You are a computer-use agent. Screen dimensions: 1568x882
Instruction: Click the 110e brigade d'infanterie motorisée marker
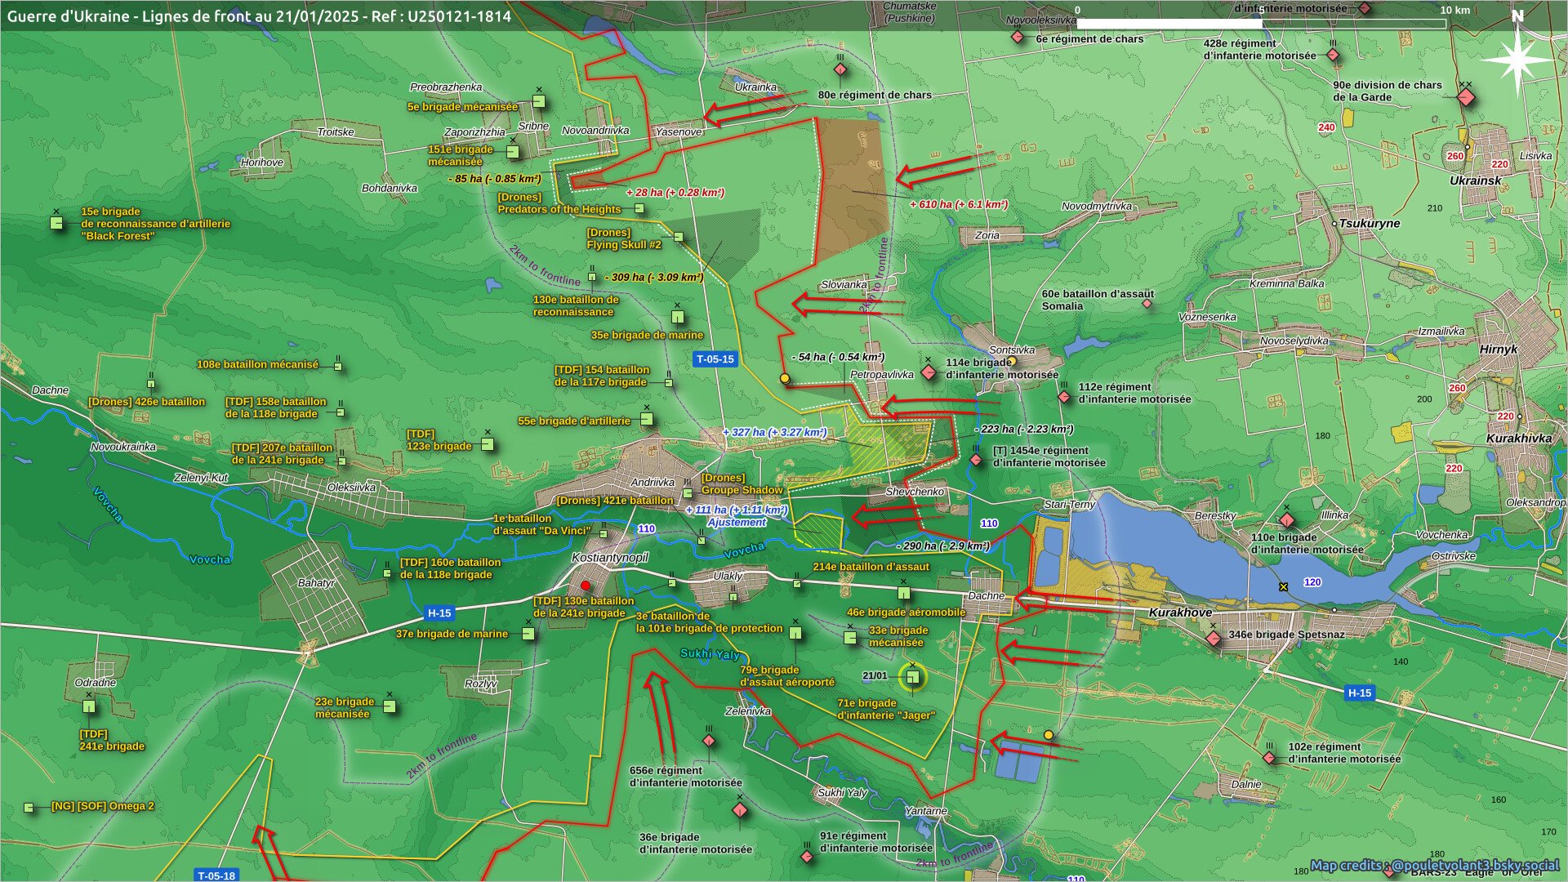(1287, 520)
